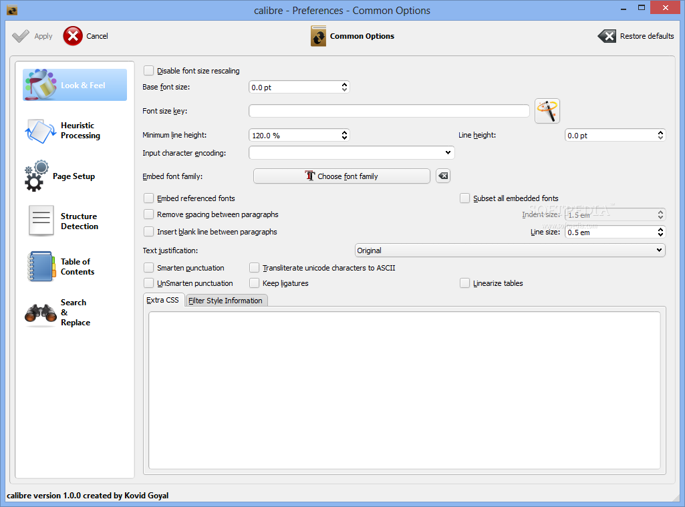Click the Input character encoding label

pyautogui.click(x=184, y=153)
